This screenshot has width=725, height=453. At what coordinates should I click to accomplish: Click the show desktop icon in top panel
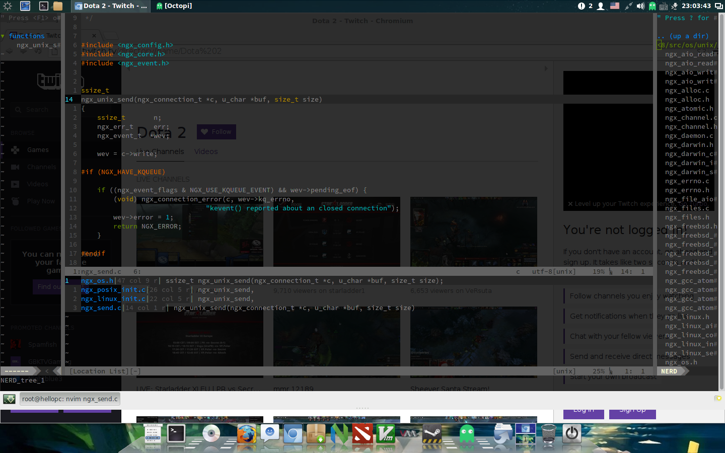click(25, 6)
